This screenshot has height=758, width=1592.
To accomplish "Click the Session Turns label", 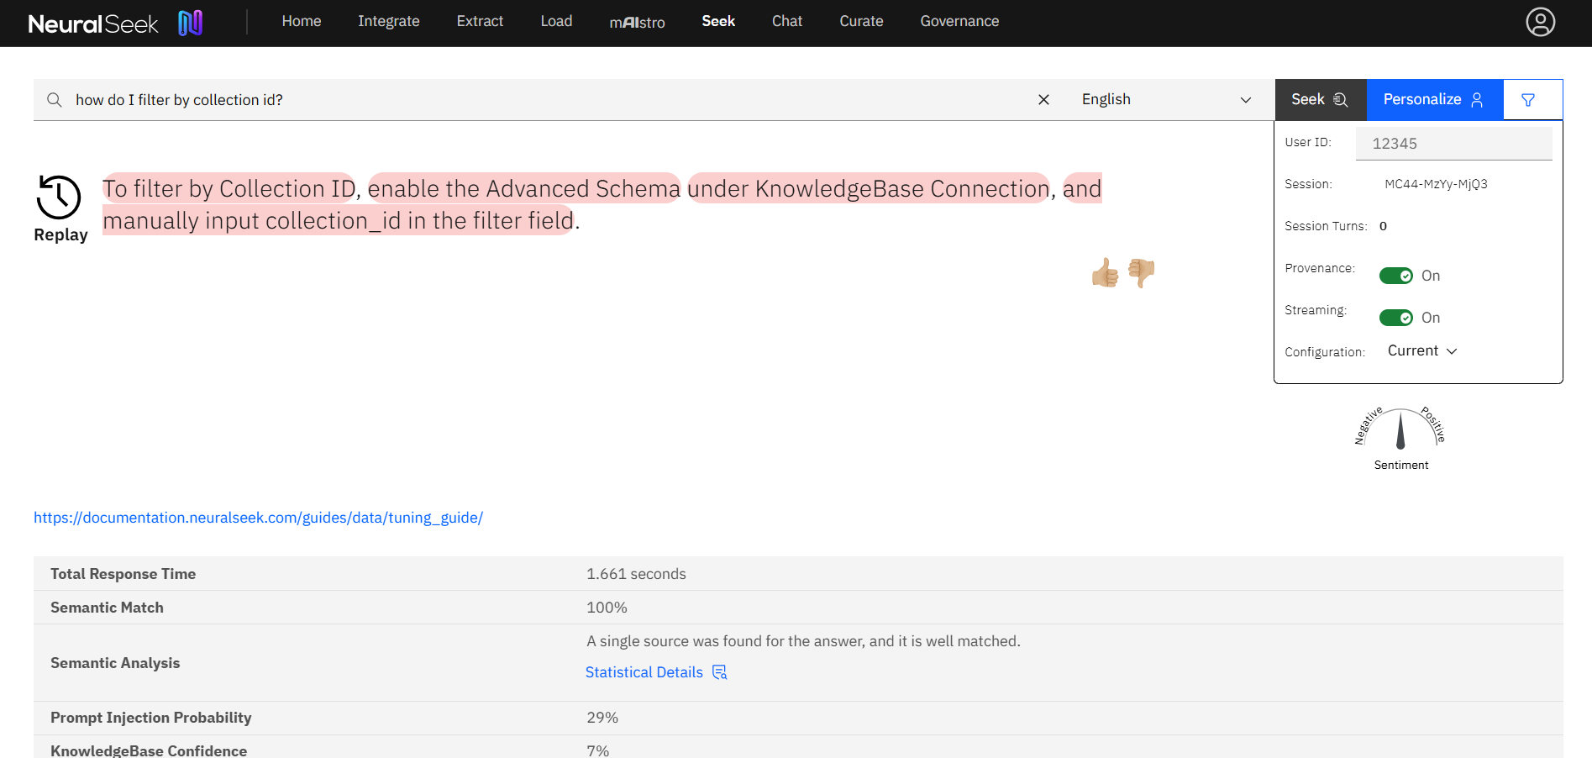I will (1326, 226).
